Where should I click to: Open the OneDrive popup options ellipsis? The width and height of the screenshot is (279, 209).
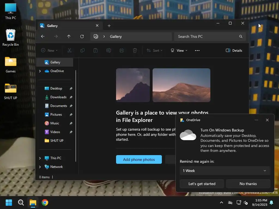pos(256,120)
